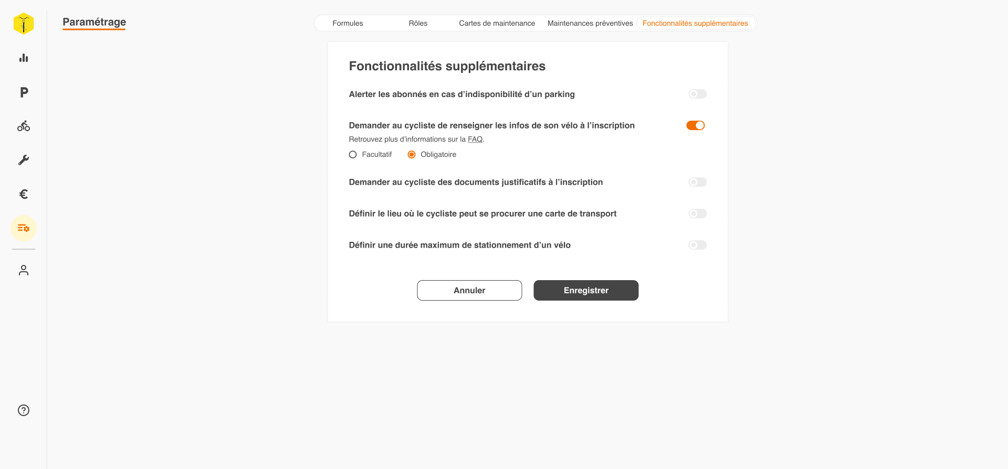1008x469 pixels.
Task: Select the parkings 'P' icon in sidebar
Action: [x=23, y=92]
